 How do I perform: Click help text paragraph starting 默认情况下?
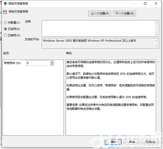coord(110,76)
